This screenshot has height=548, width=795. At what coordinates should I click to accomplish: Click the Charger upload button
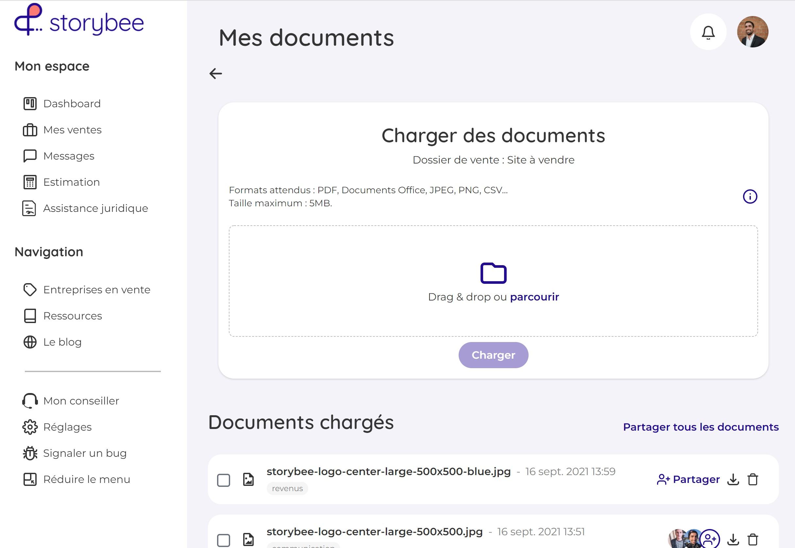click(493, 355)
